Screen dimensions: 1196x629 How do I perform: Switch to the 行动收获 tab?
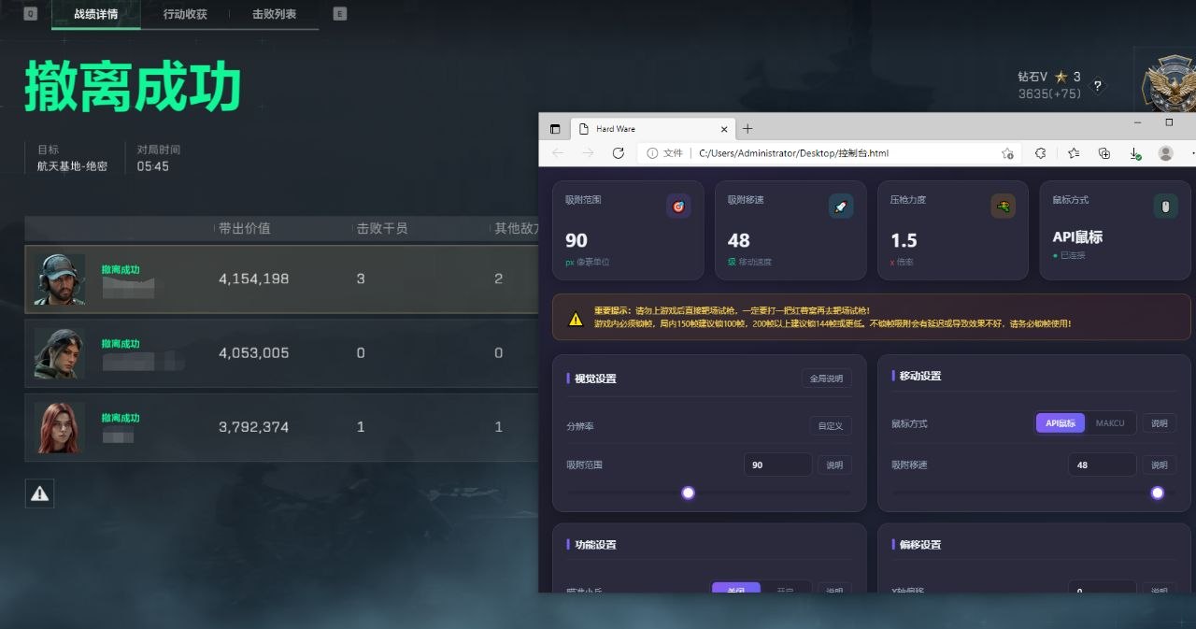click(x=185, y=14)
